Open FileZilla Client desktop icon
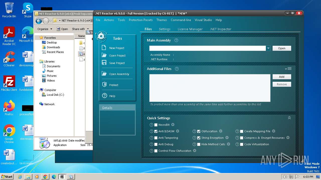321x180 pixels. tap(9, 83)
